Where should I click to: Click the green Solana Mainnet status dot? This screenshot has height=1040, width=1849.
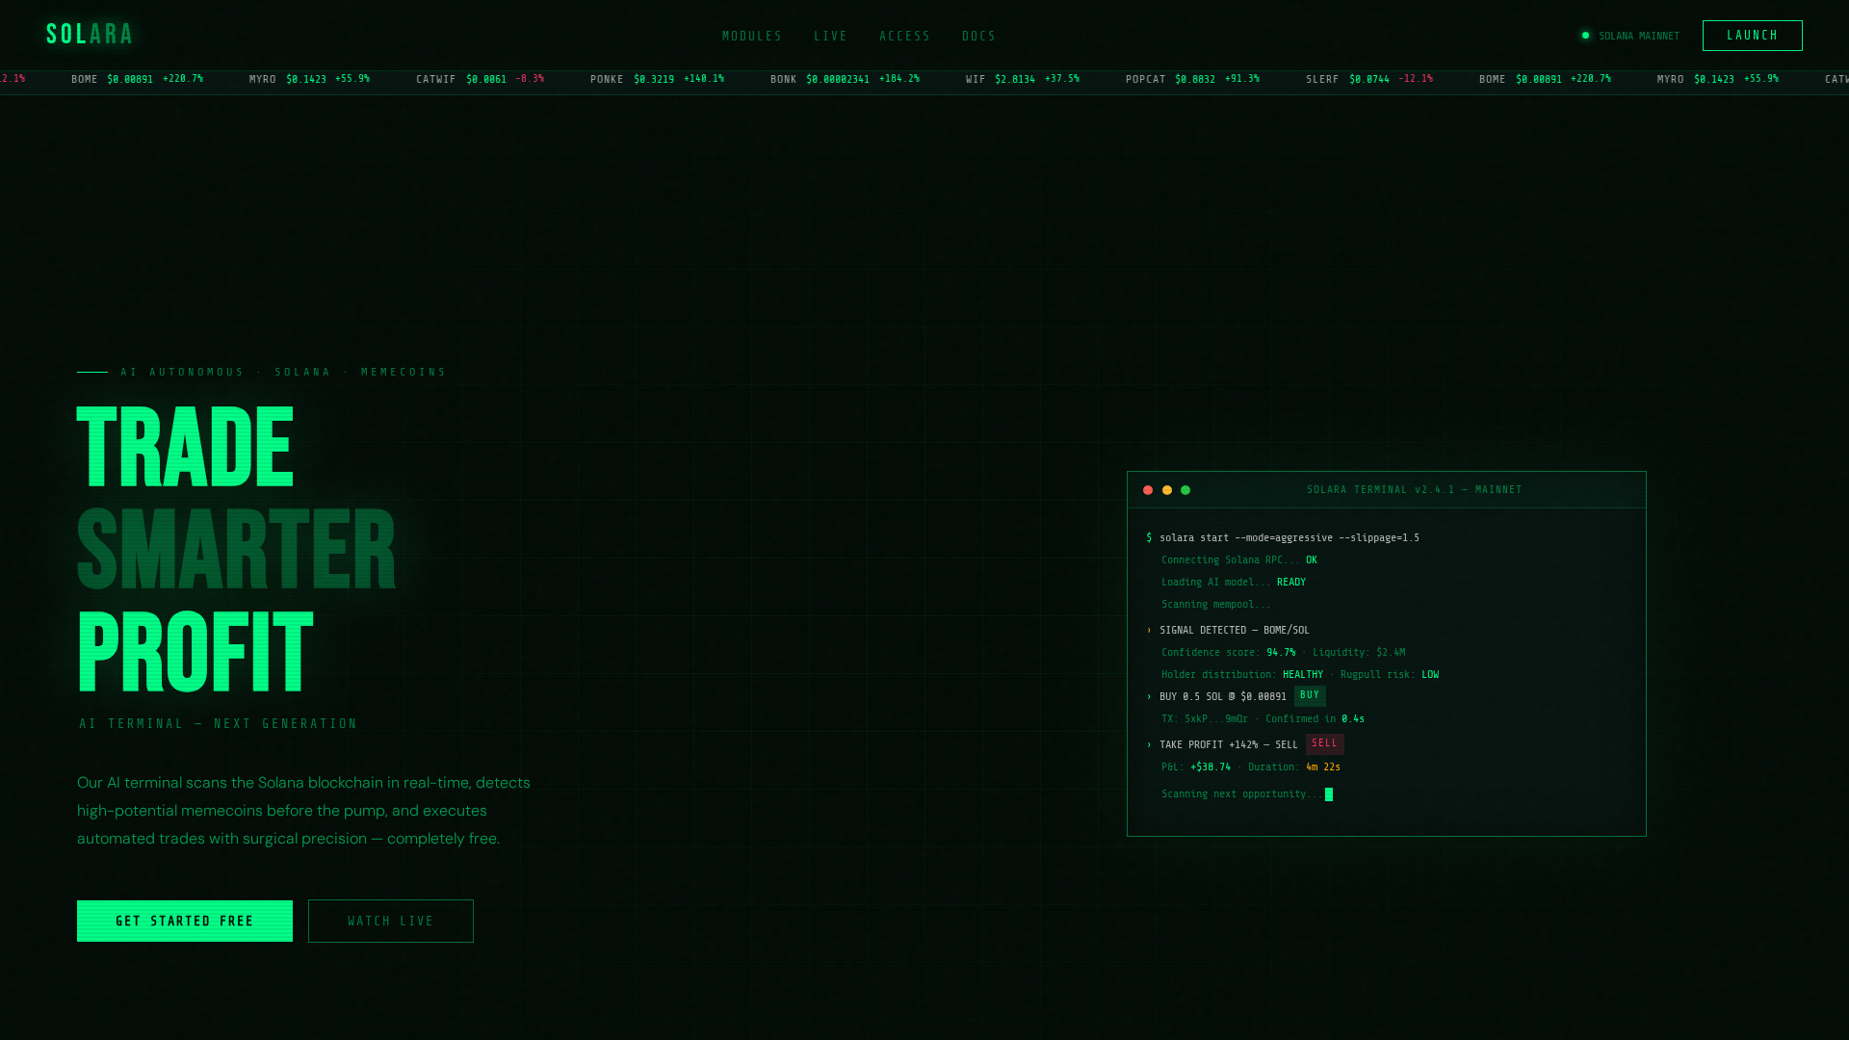point(1585,36)
